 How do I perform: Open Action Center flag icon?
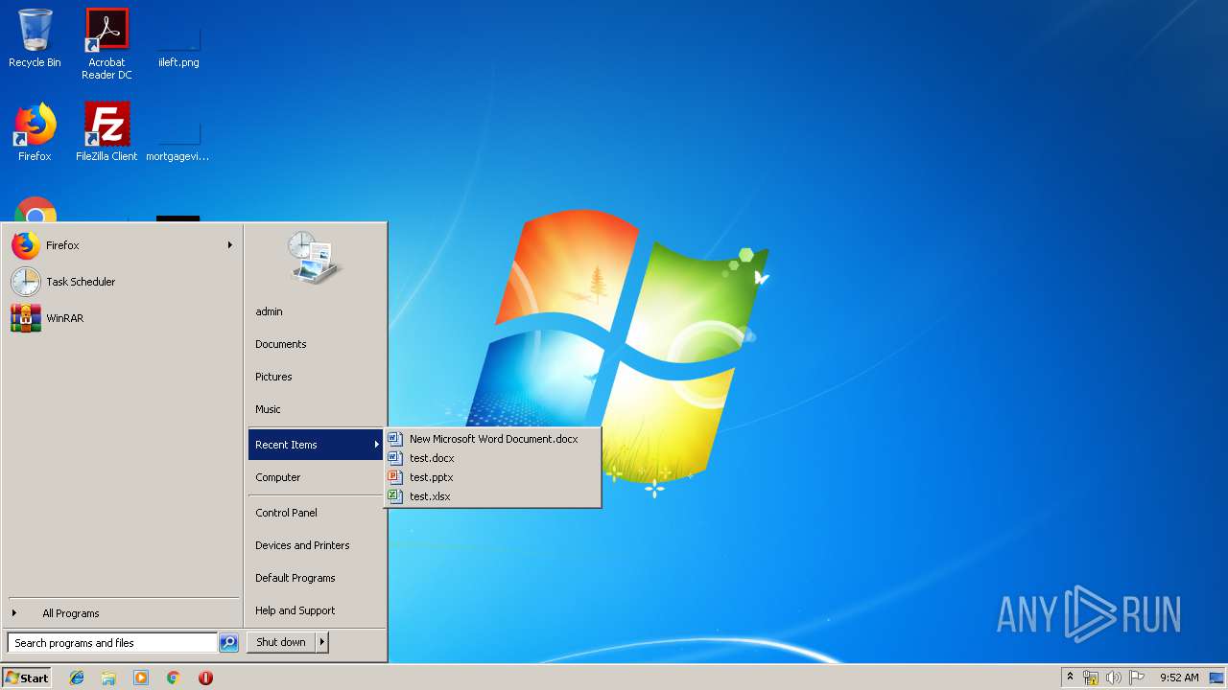pos(1137,678)
